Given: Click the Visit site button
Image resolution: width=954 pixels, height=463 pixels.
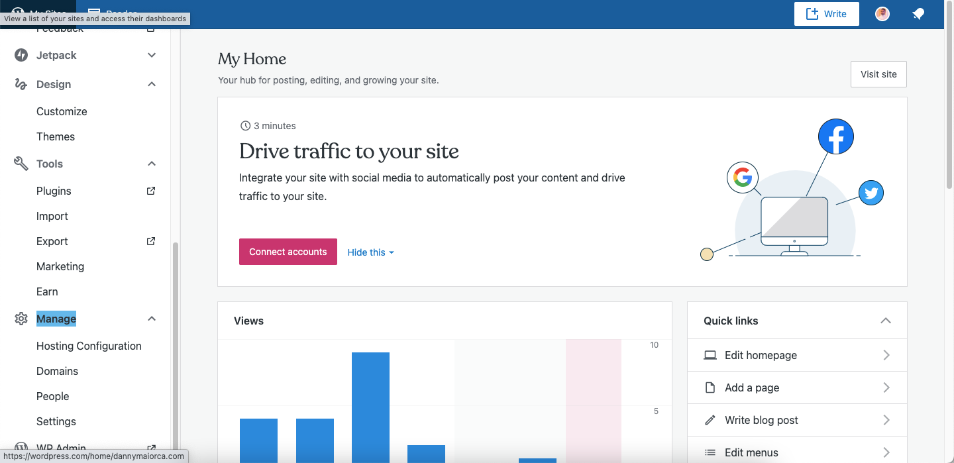Looking at the screenshot, I should pos(878,74).
